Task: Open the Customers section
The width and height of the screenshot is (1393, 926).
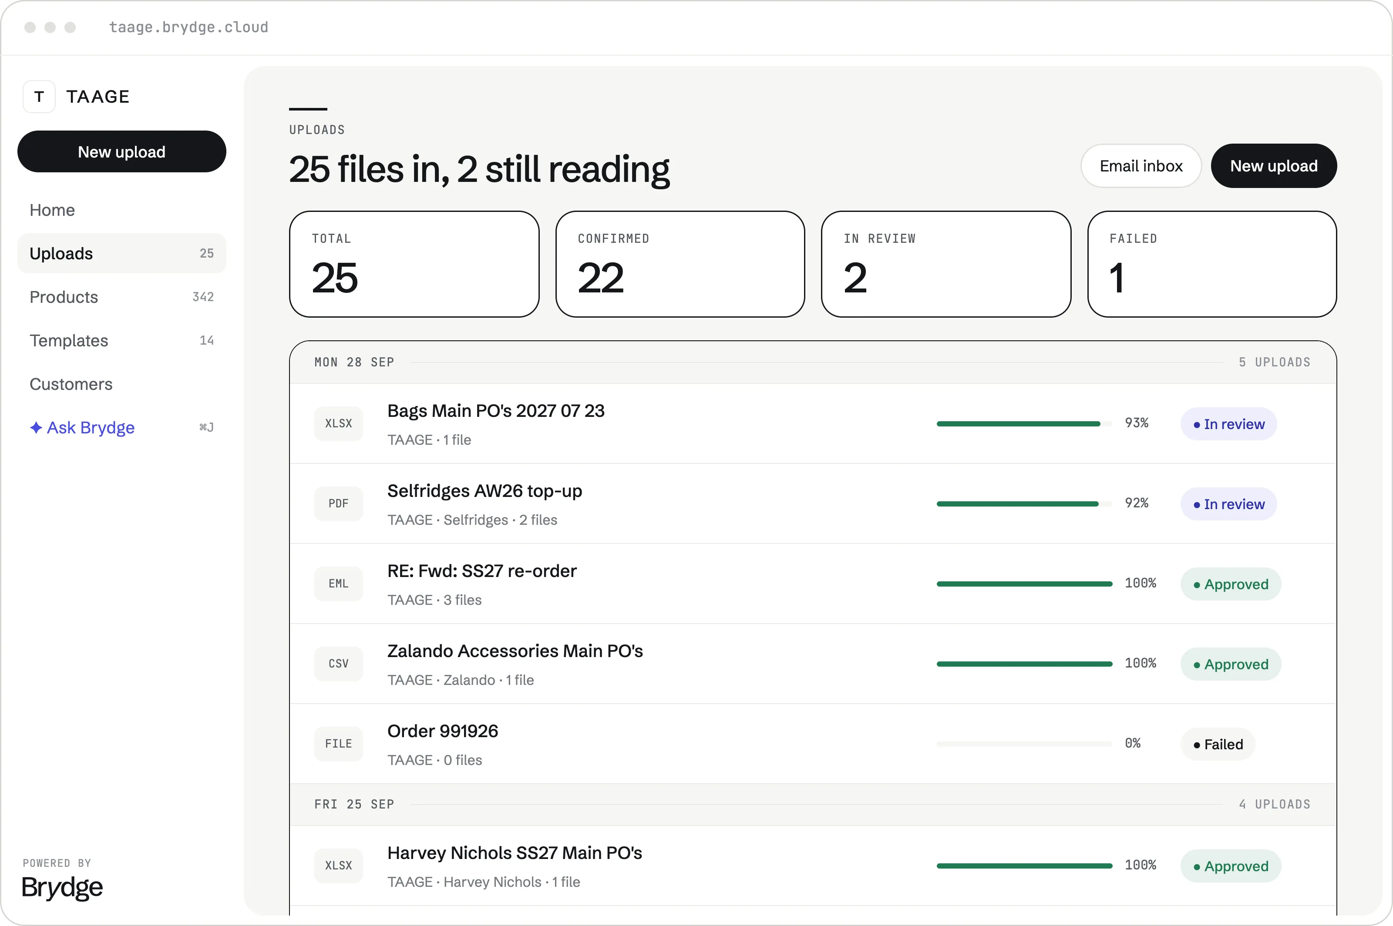Action: coord(122,385)
